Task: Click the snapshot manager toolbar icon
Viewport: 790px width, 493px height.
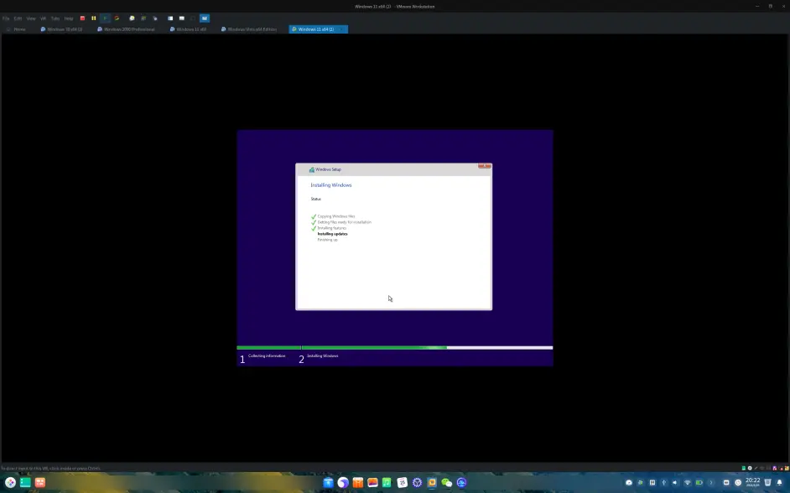Action: 155,18
